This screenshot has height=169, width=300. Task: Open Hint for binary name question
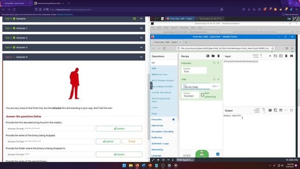point(132,141)
